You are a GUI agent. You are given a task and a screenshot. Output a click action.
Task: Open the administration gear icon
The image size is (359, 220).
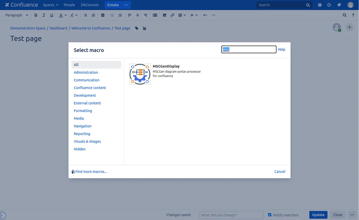(329, 5)
